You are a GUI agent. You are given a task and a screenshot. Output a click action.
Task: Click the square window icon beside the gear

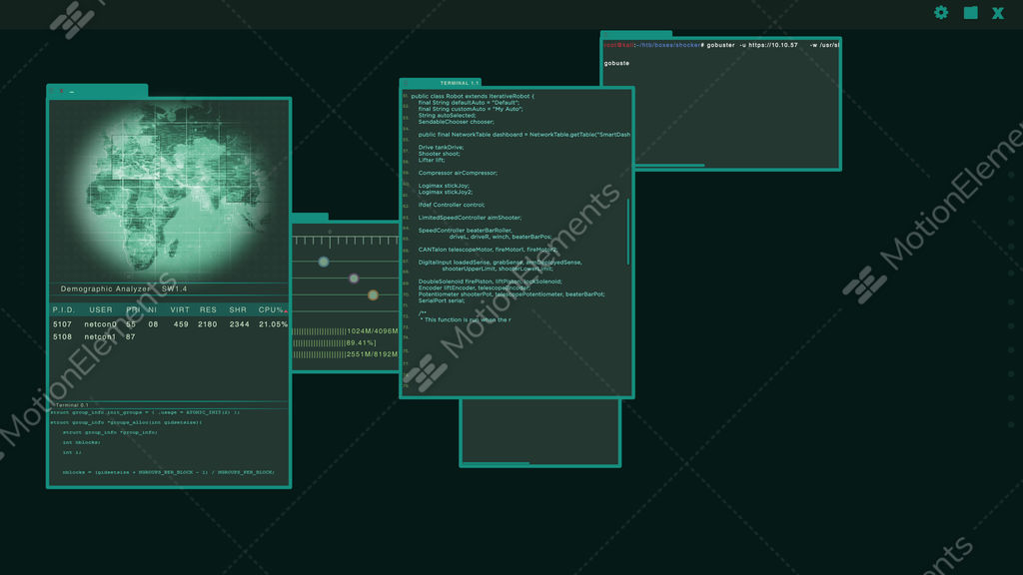[971, 12]
